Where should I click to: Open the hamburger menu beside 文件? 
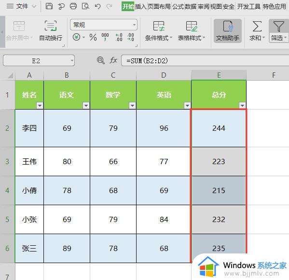(x=10, y=6)
